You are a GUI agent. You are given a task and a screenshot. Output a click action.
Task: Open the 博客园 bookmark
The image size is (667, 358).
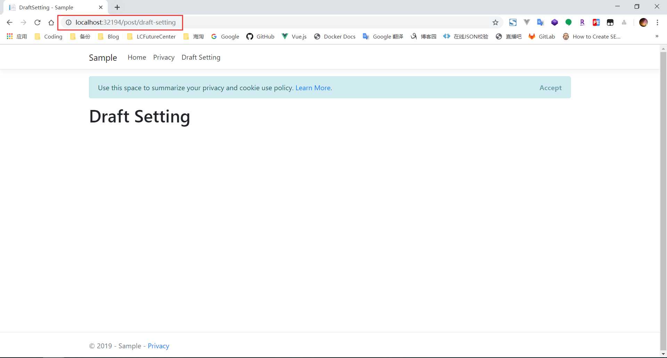pos(423,36)
